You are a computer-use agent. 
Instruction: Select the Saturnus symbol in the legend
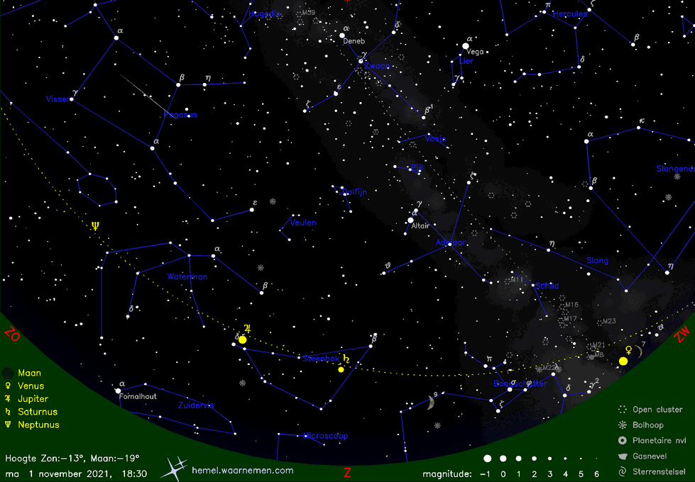point(8,412)
